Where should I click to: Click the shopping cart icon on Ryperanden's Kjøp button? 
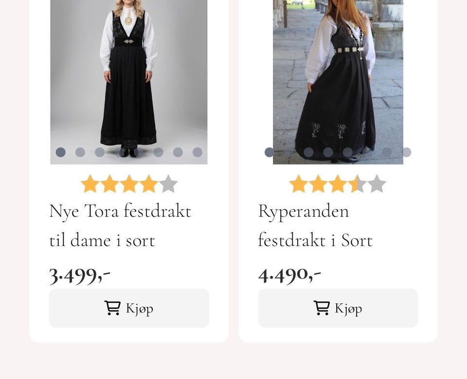click(x=322, y=307)
